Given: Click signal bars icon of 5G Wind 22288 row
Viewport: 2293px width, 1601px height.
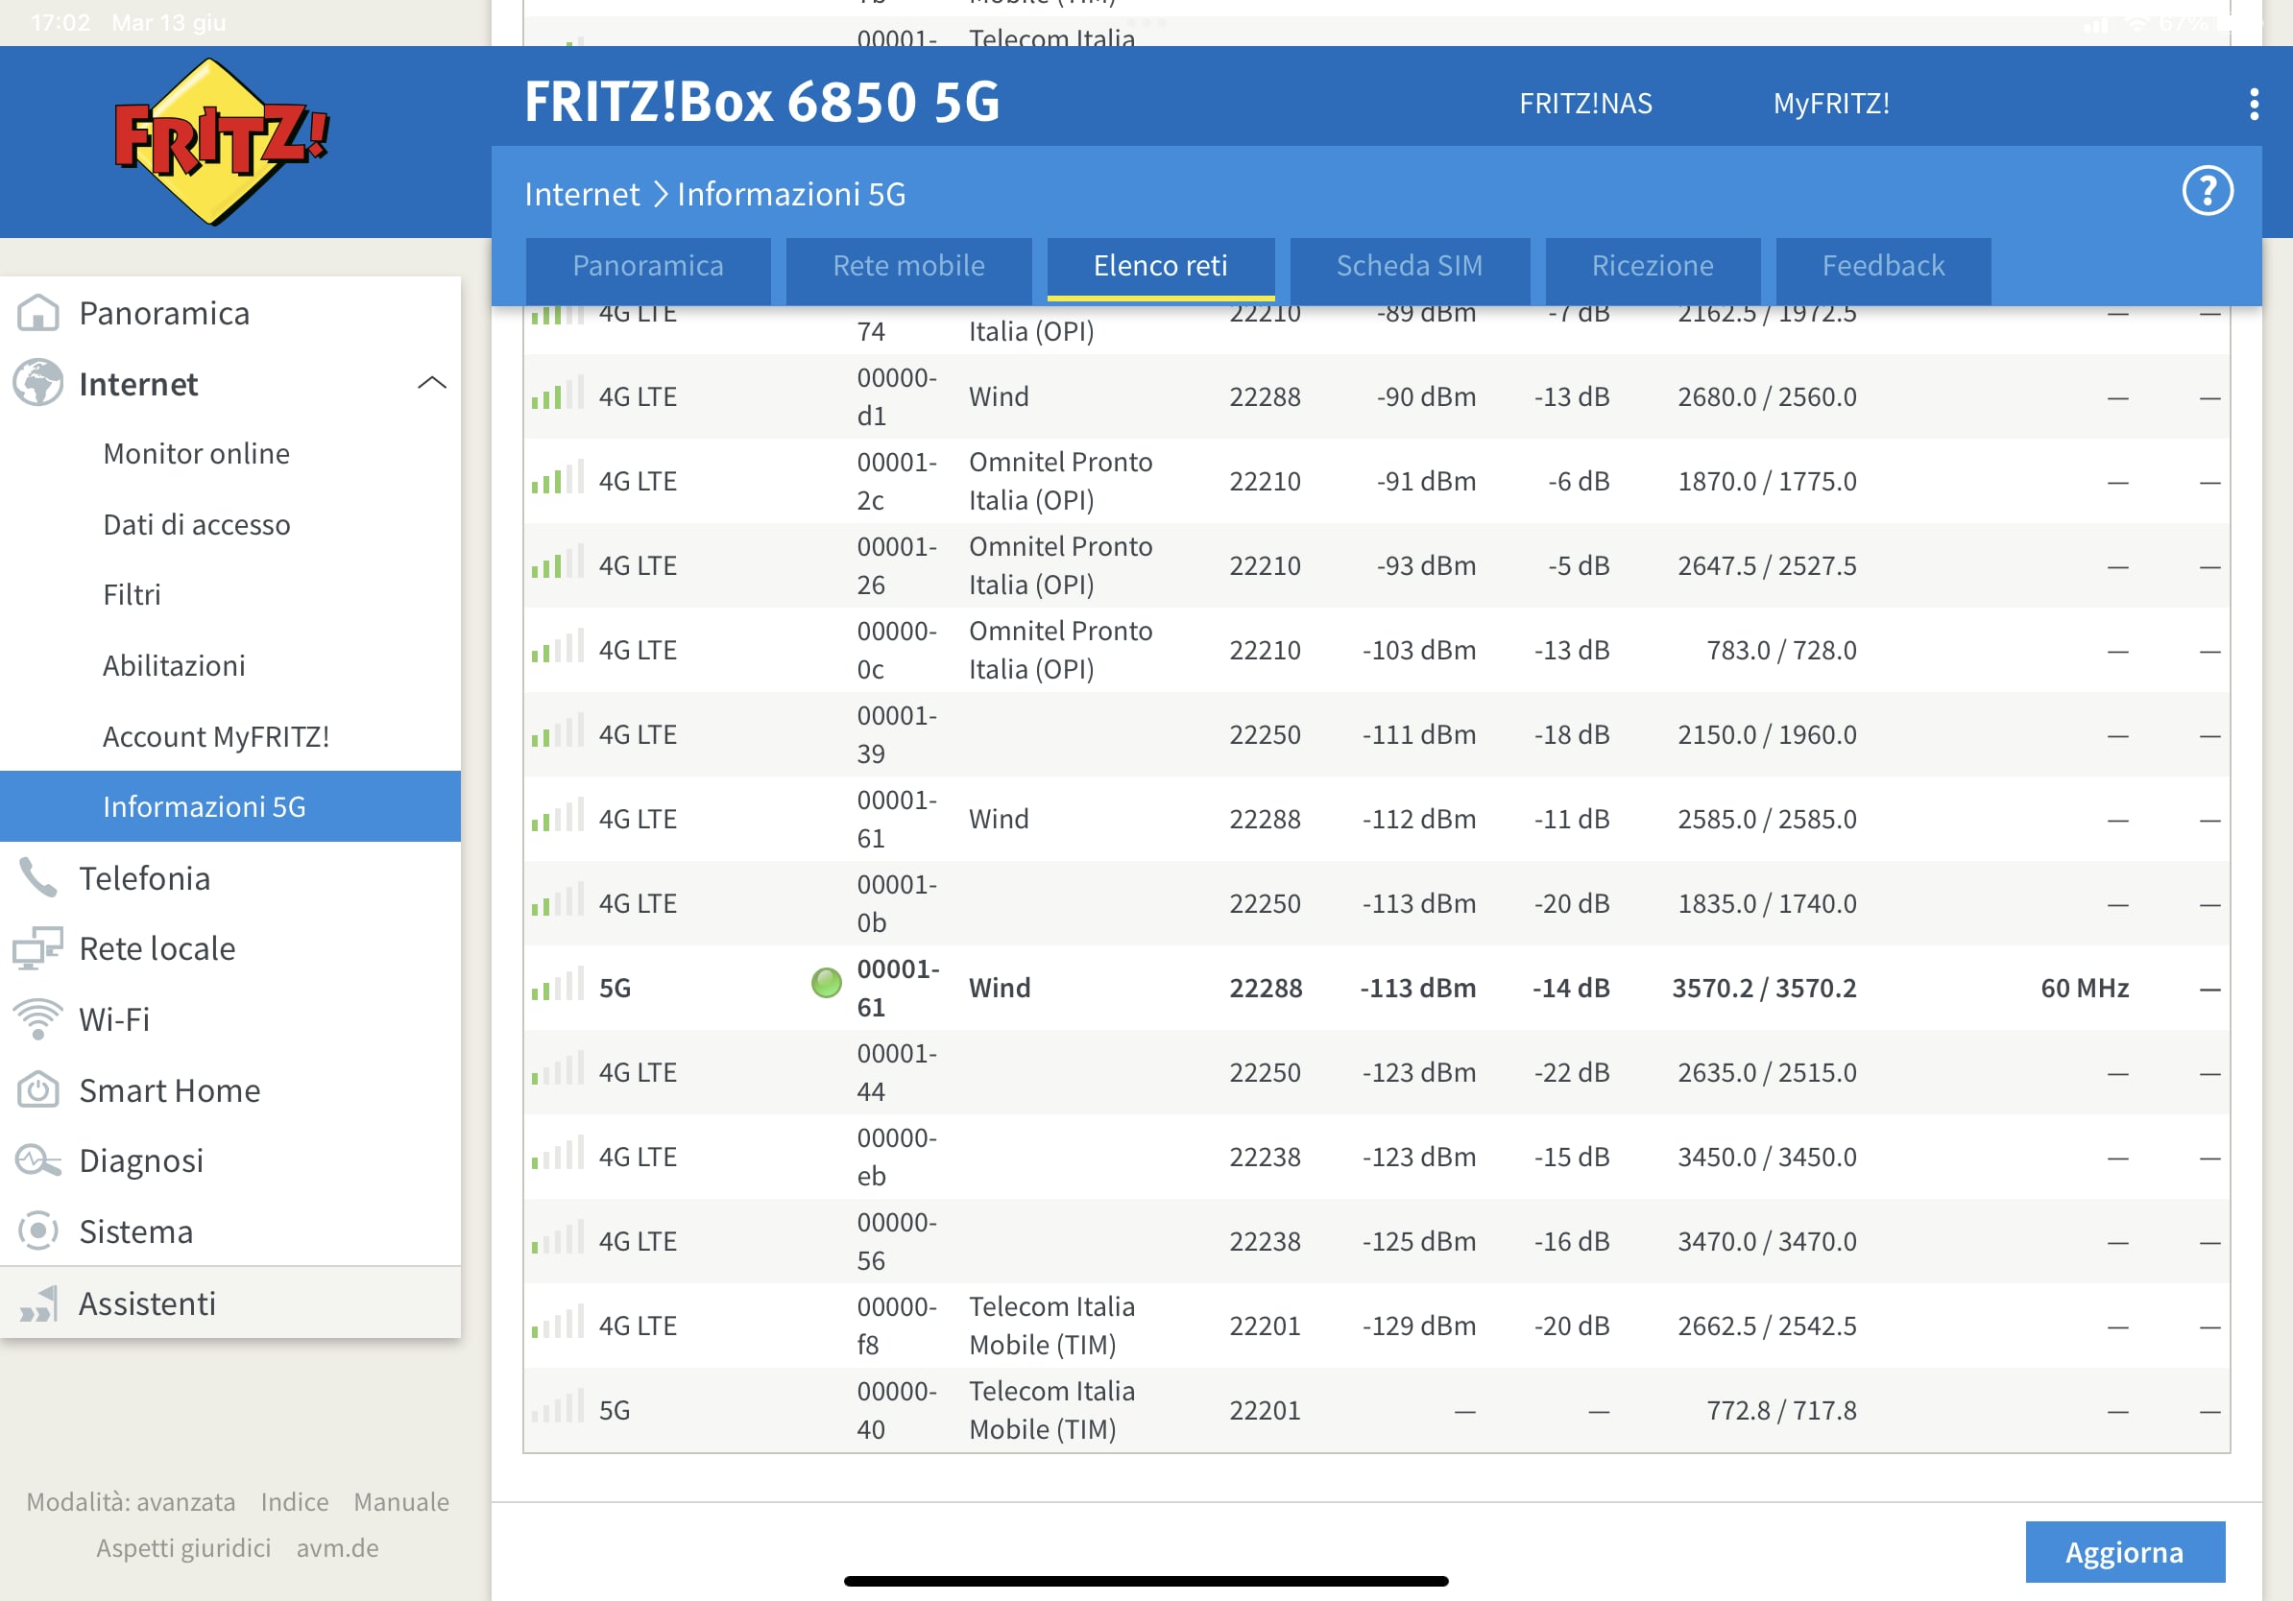Looking at the screenshot, I should [557, 985].
